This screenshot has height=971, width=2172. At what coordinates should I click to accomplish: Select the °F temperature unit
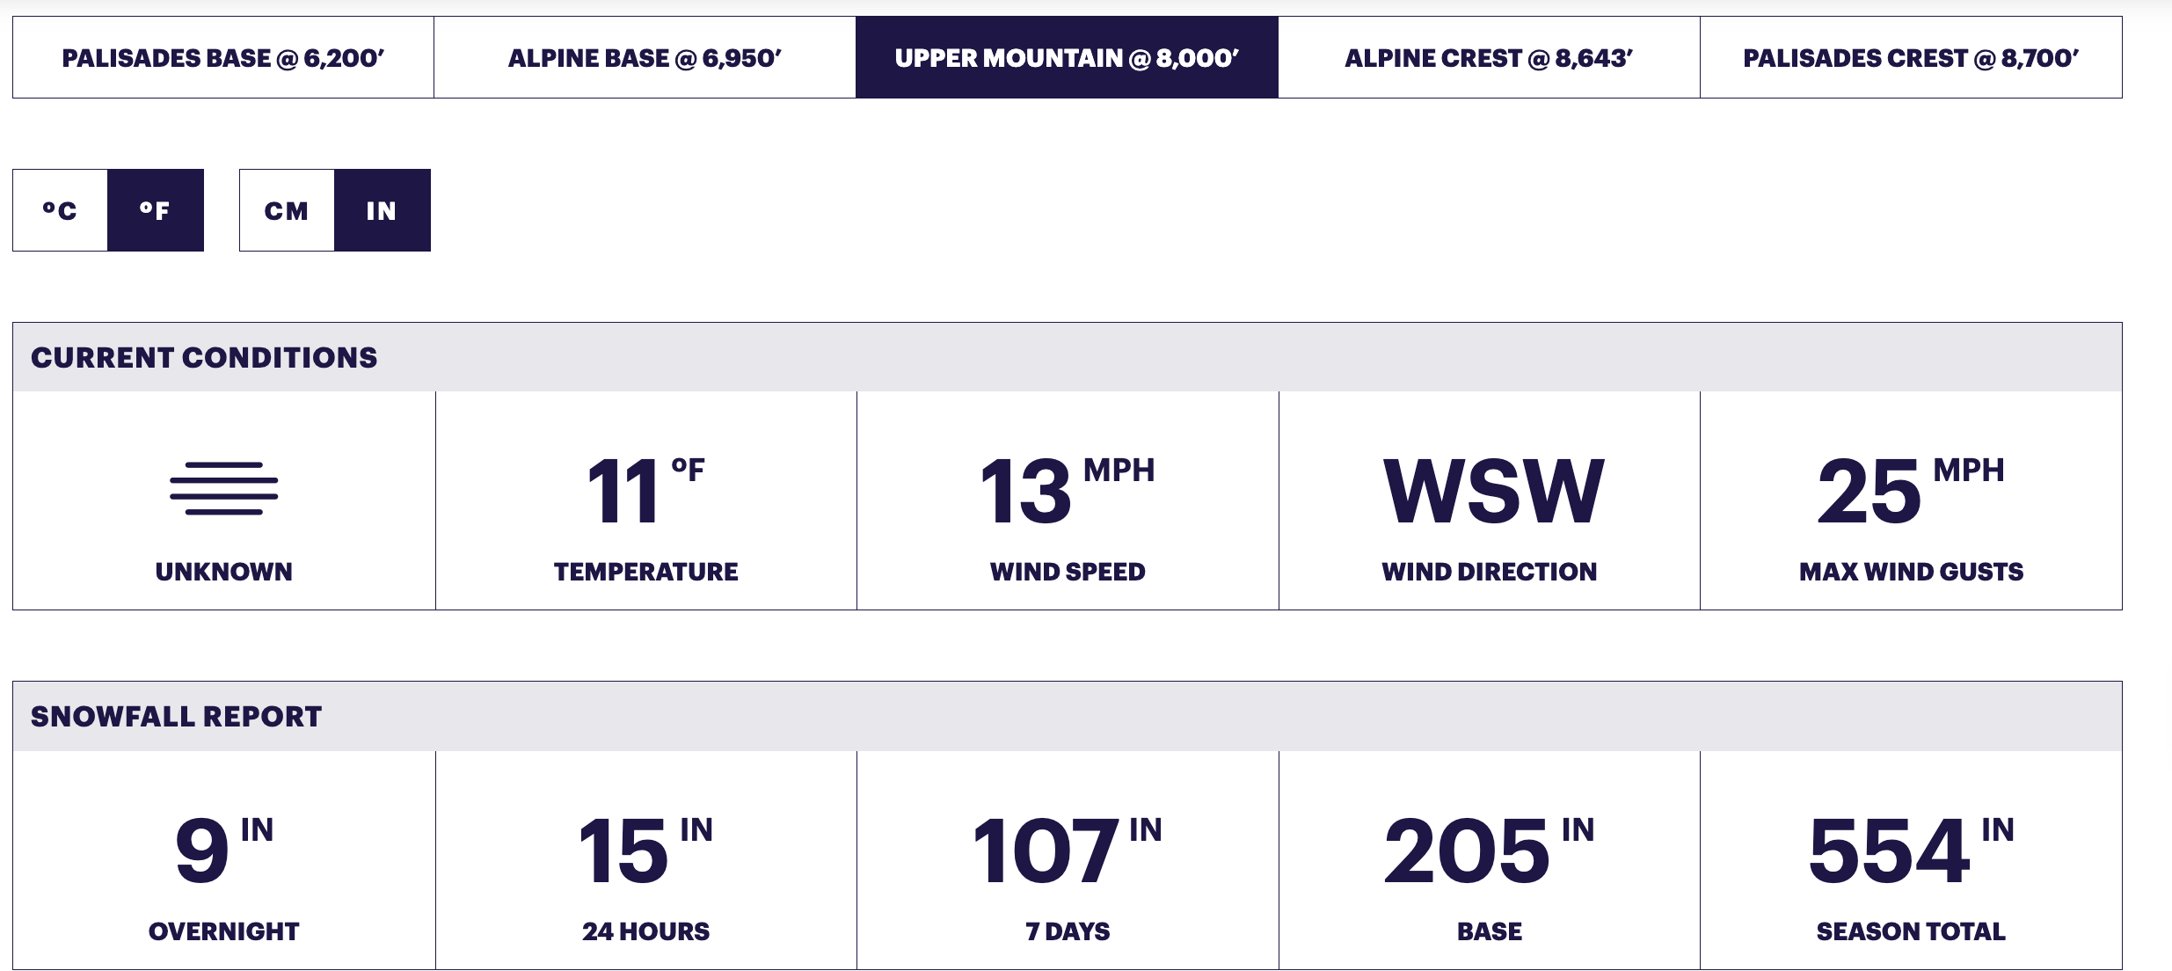pyautogui.click(x=156, y=210)
